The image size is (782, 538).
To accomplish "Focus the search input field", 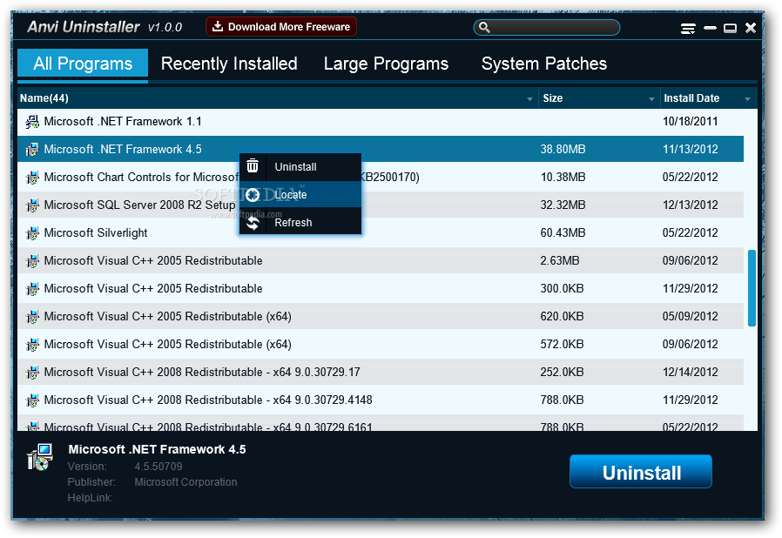I will [x=547, y=28].
